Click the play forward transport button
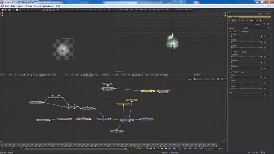This screenshot has width=274, height=154. point(158,149)
